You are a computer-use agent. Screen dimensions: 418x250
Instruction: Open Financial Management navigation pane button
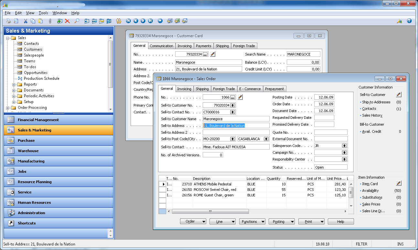(x=59, y=120)
